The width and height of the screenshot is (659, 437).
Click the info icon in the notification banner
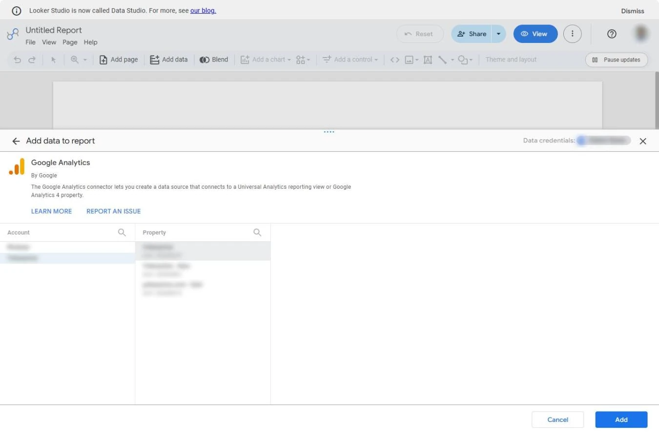pyautogui.click(x=16, y=11)
